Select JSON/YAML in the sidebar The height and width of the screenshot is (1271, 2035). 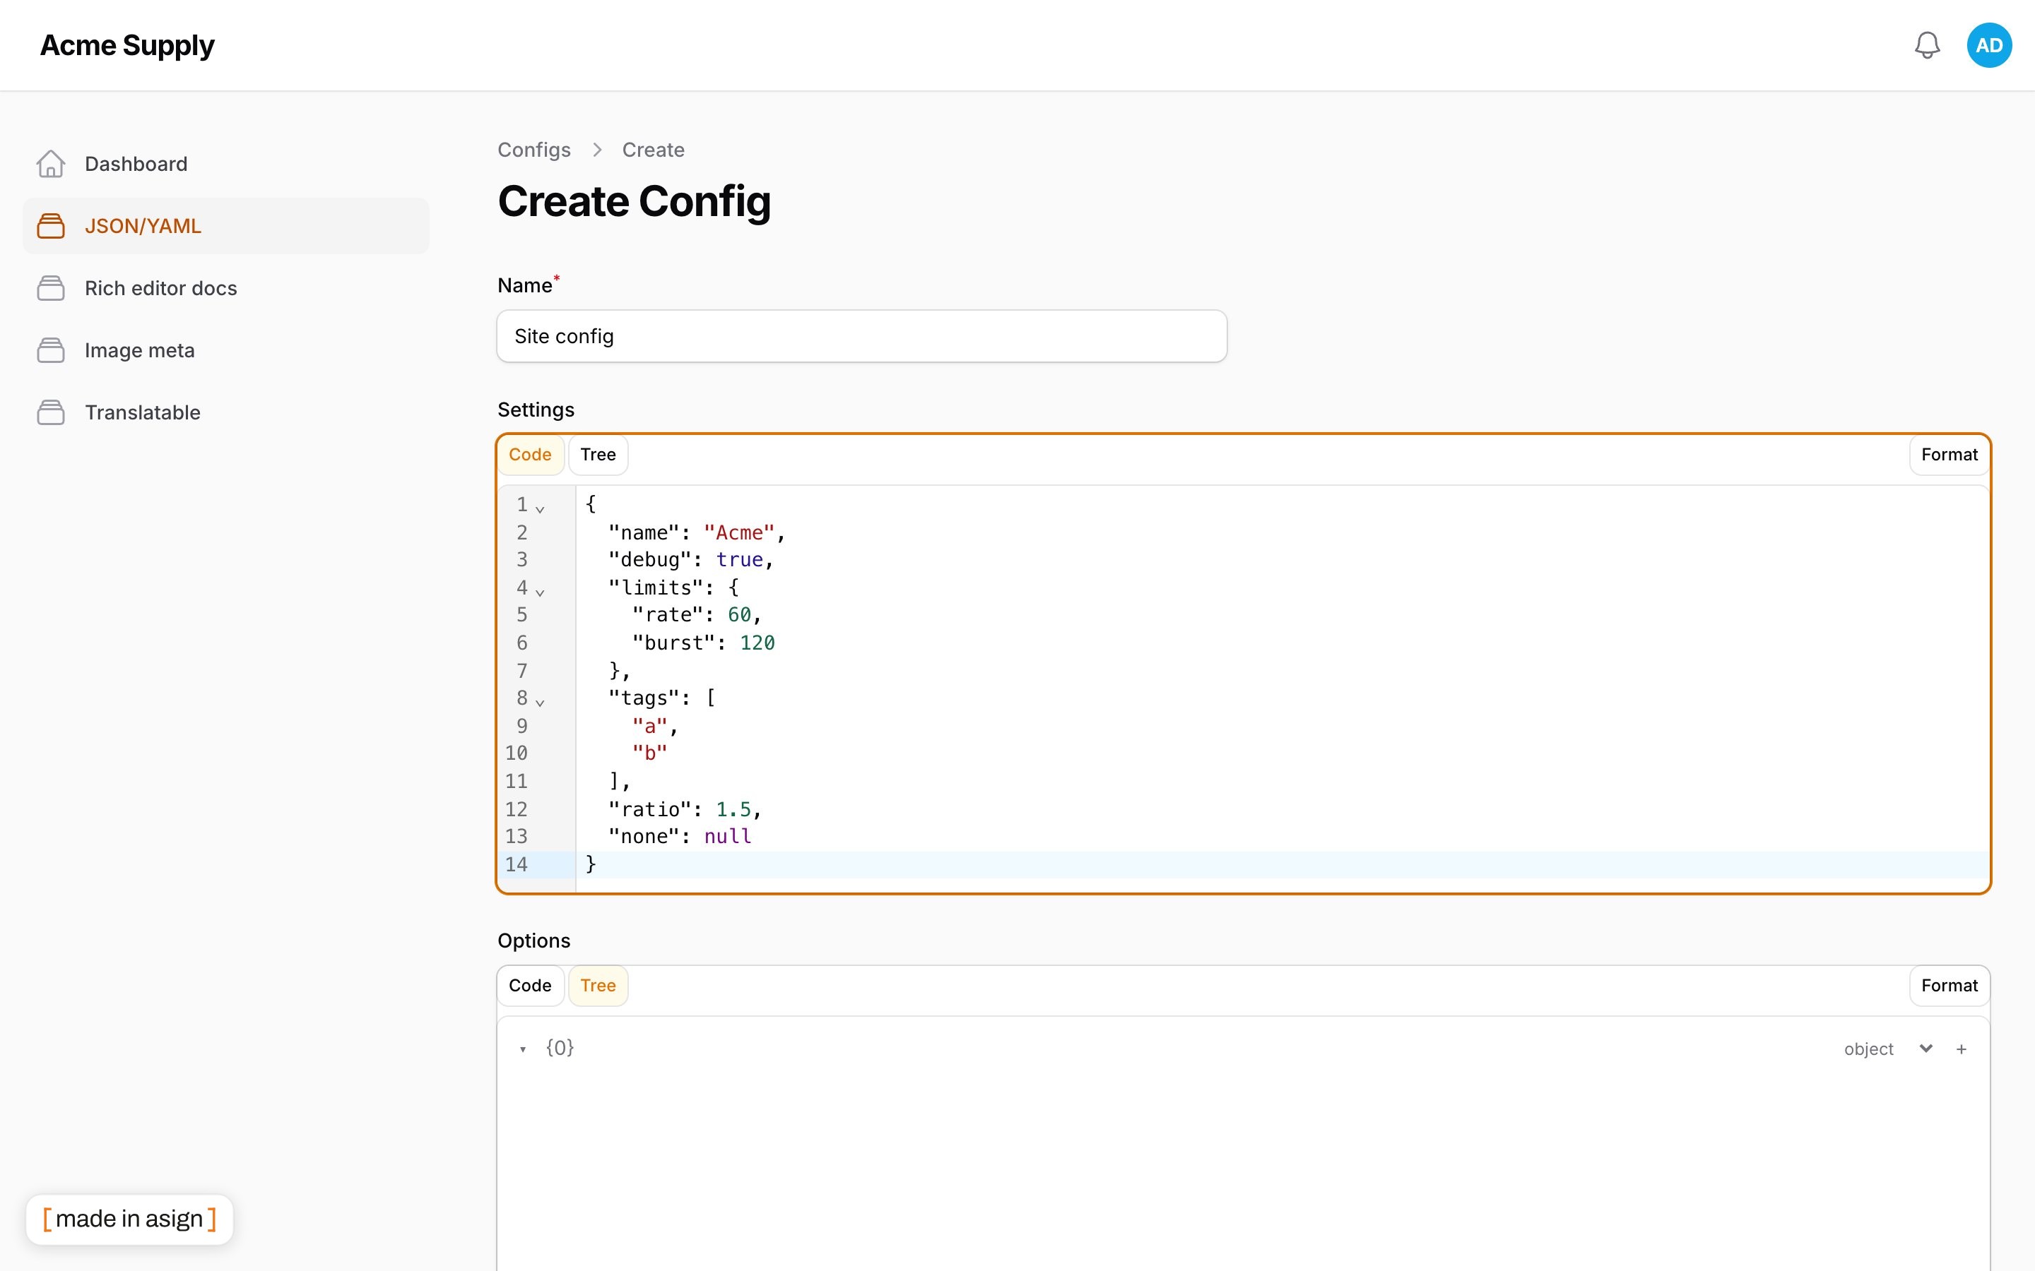[225, 226]
